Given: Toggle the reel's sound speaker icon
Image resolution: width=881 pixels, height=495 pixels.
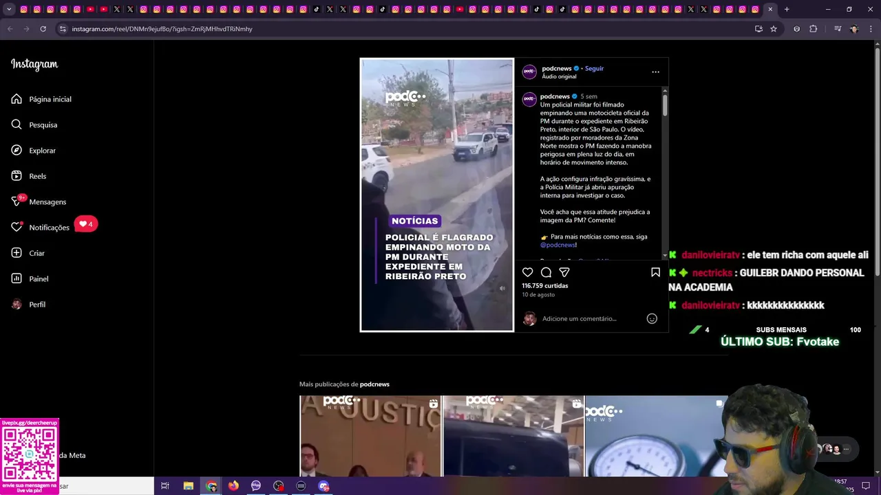Looking at the screenshot, I should (x=502, y=289).
